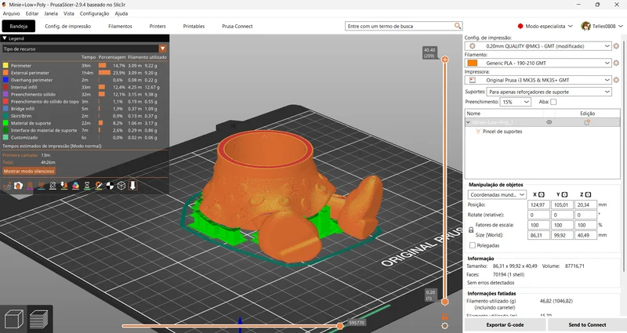Screen dimensions: 627x333
Task: Click the search magnifier icon
Action: [458, 26]
